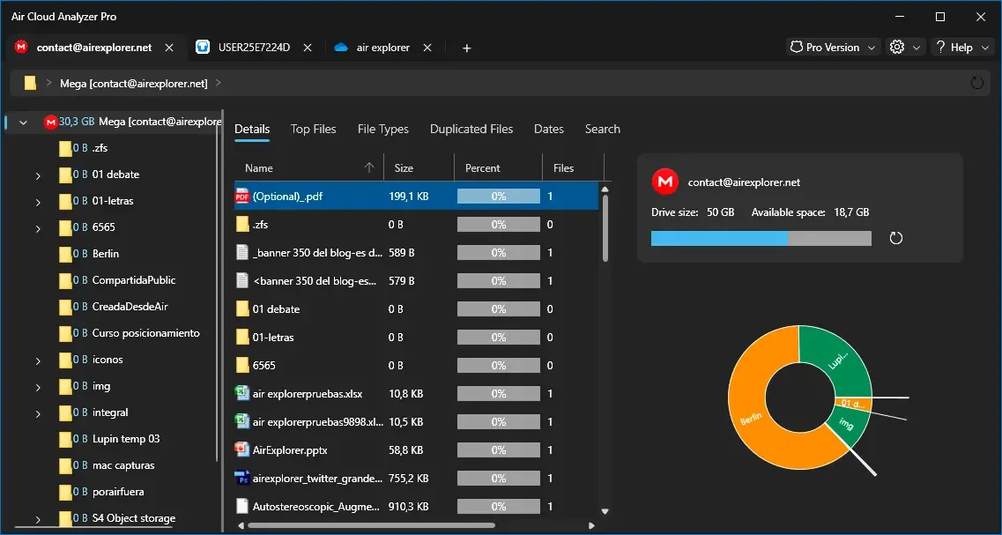The width and height of the screenshot is (1002, 535).
Task: Sort list by Files column header
Action: 573,168
